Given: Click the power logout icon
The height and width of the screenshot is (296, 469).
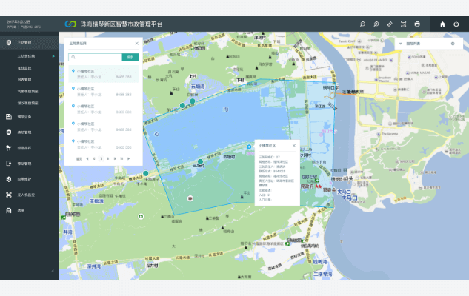Looking at the screenshot, I should [x=456, y=24].
